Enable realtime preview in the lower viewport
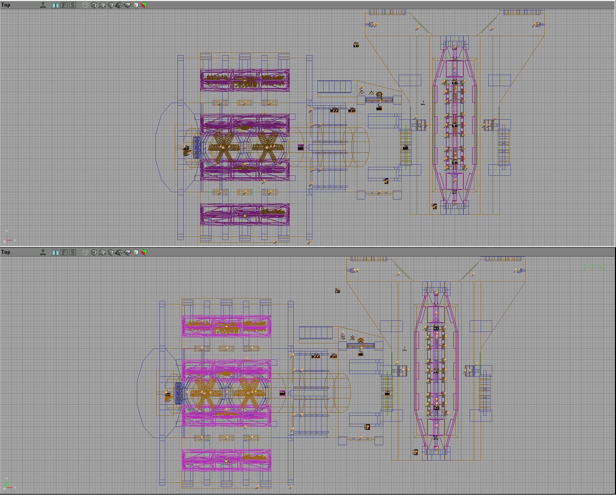Screen dimensions: 616x495 43,253
